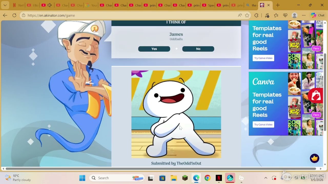328x184 pixels.
Task: Open the Windows Start menu
Action: tap(82, 178)
